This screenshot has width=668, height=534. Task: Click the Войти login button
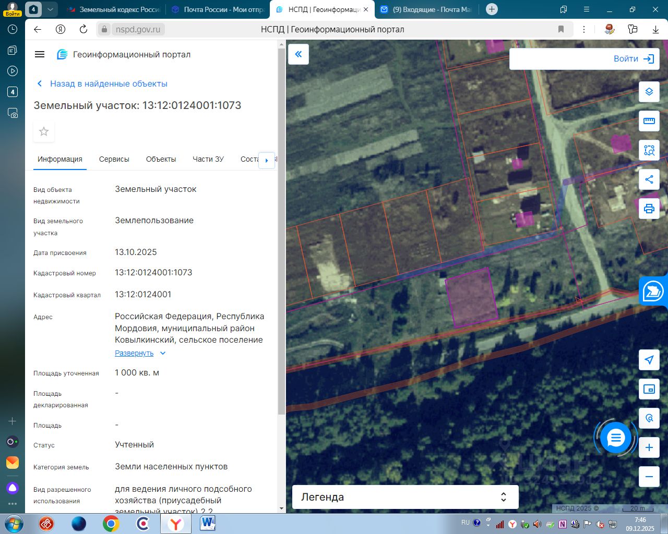(633, 59)
